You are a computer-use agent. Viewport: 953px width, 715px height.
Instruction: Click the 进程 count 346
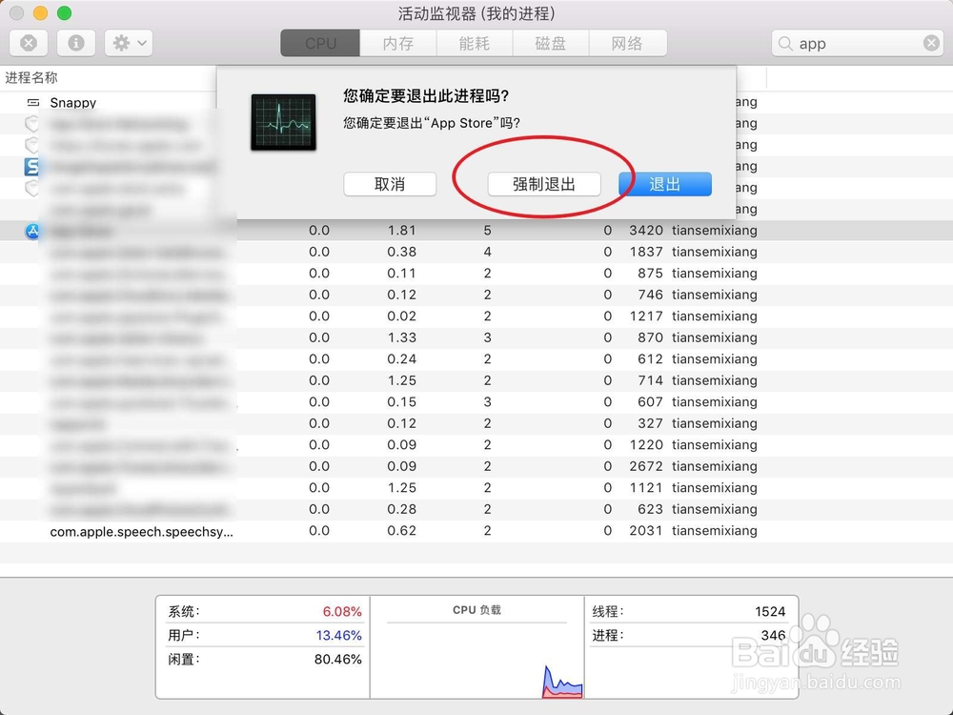click(x=773, y=635)
